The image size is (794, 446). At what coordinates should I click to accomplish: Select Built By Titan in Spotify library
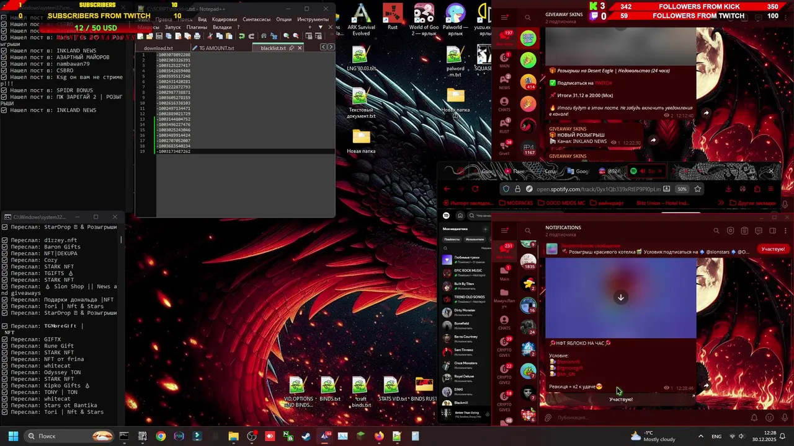tap(465, 286)
